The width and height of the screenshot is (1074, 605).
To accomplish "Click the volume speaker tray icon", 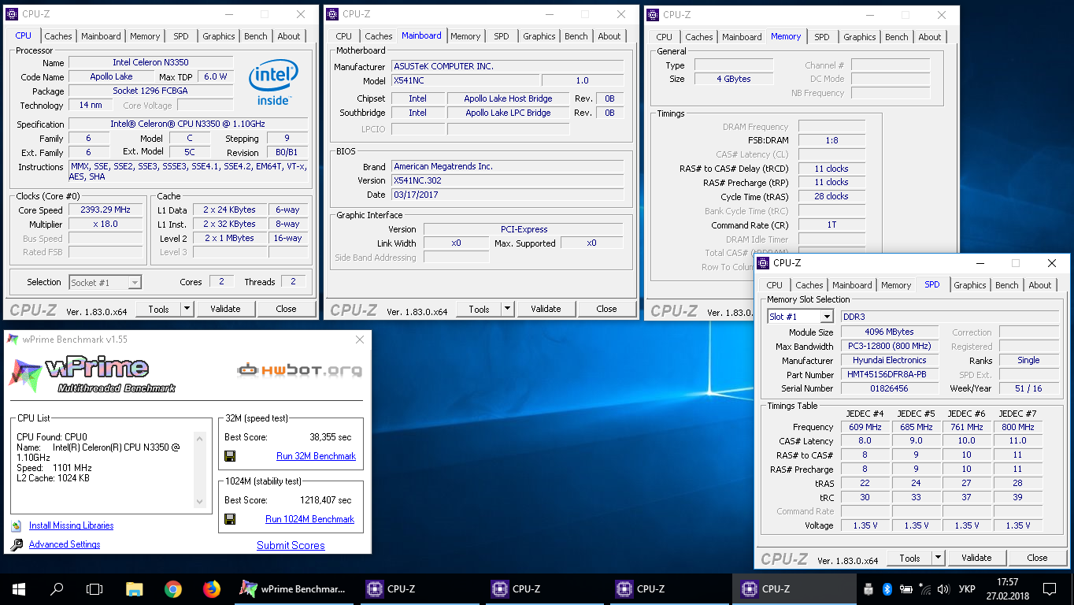I will point(944,588).
